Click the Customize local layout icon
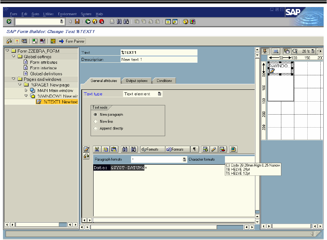Image resolution: width=327 pixels, height=240 pixels. (193, 22)
